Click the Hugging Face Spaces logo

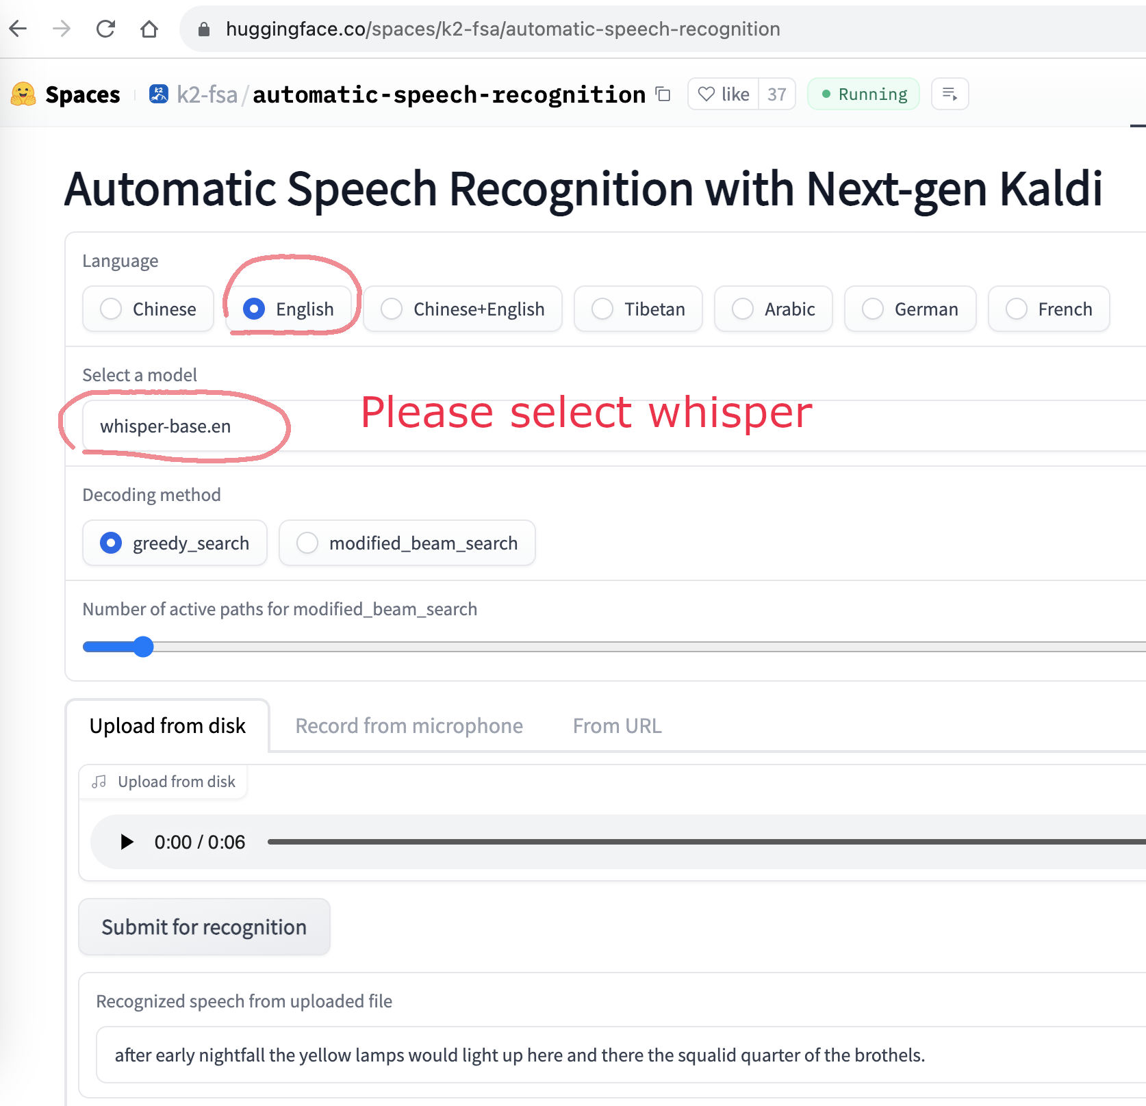(x=23, y=94)
